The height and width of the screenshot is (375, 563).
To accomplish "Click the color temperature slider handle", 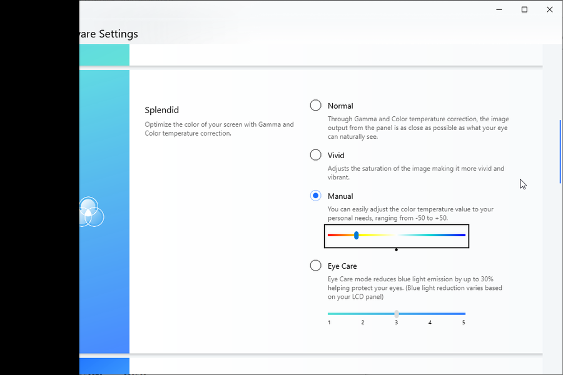I will point(356,235).
